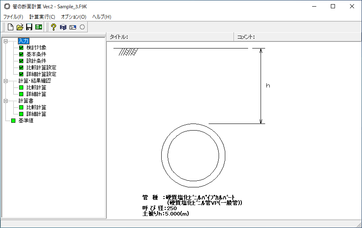The image size is (362, 228).
Task: Click the green square beside 基準値
Action: tap(13, 121)
